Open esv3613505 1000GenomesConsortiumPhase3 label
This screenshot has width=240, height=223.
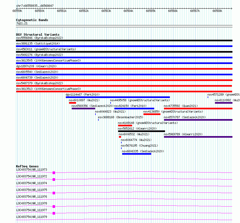coord(49,60)
